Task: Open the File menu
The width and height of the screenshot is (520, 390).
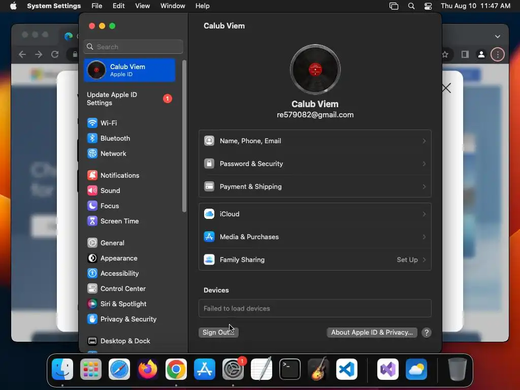Action: pos(97,6)
